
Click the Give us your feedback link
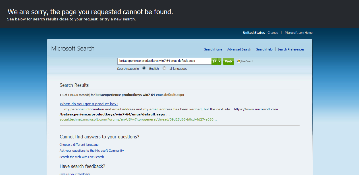pyautogui.click(x=75, y=174)
